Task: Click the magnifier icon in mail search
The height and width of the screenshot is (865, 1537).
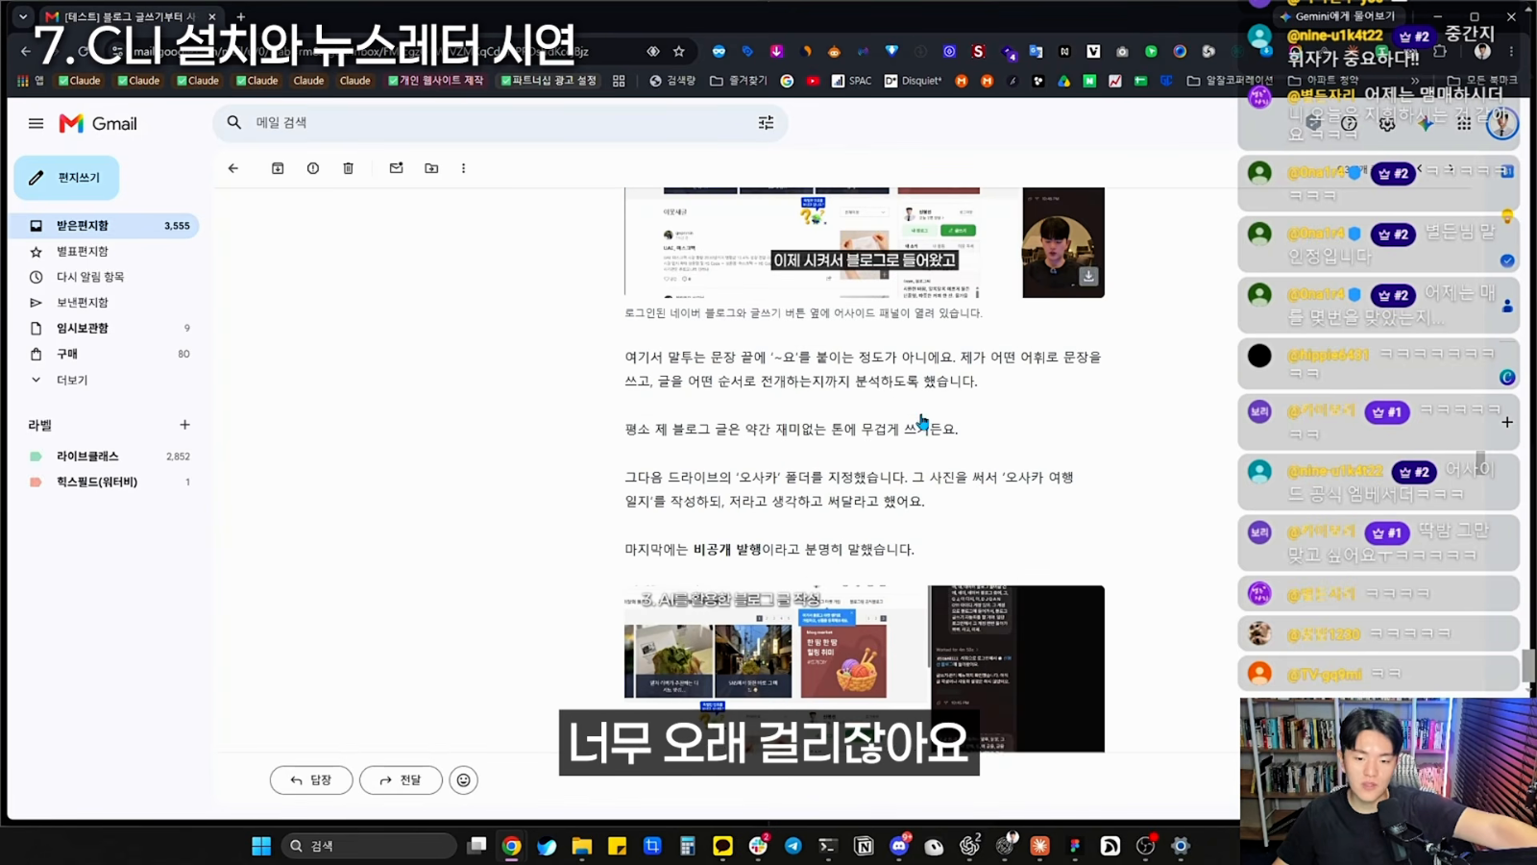Action: pyautogui.click(x=234, y=122)
